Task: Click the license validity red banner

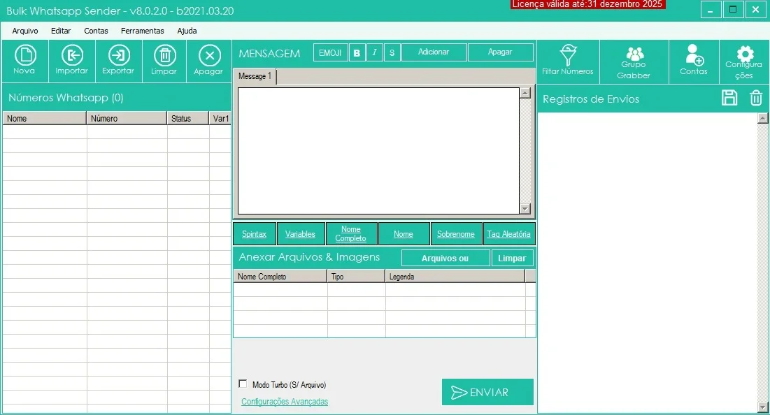Action: tap(587, 4)
